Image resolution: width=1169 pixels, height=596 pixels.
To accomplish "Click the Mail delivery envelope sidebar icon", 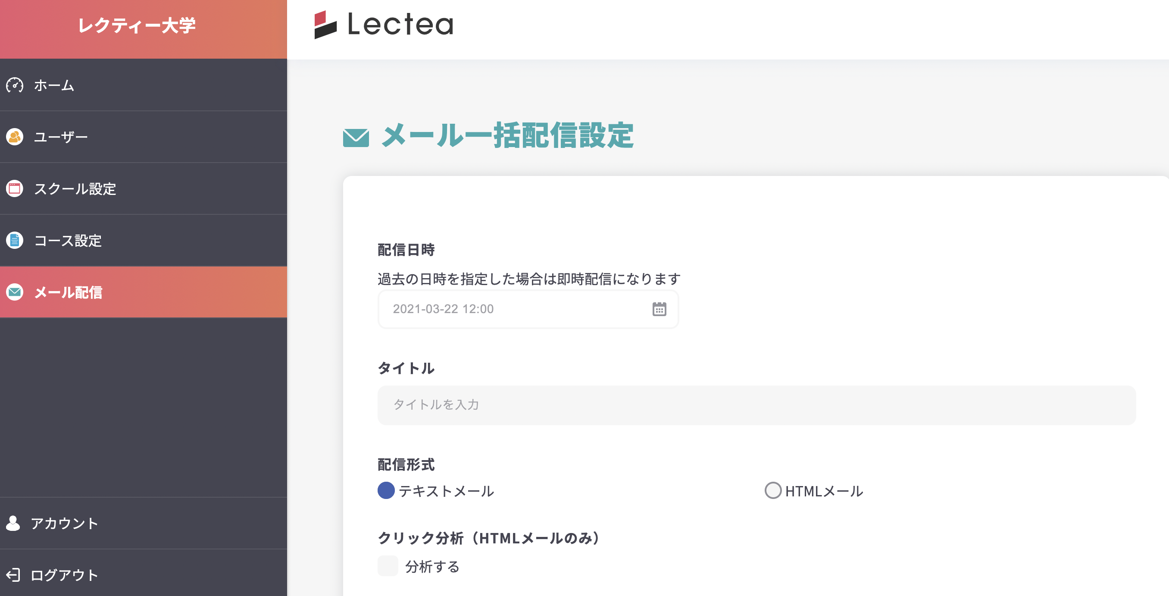I will pyautogui.click(x=15, y=292).
